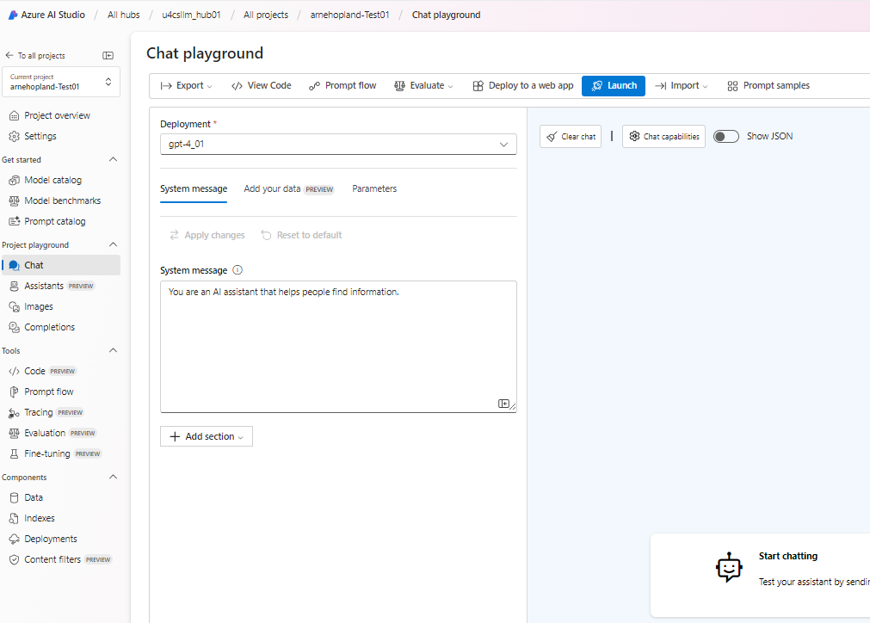Click the resize handle of the system message box
The image size is (870, 623).
pos(513,407)
